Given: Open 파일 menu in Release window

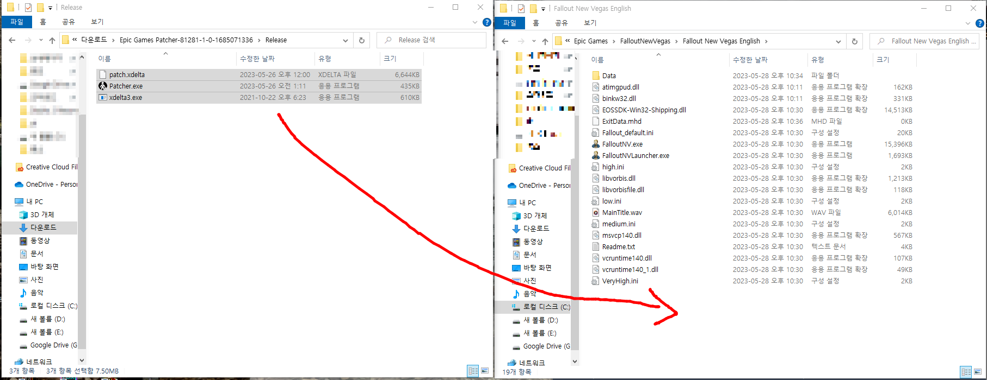Looking at the screenshot, I should tap(17, 22).
